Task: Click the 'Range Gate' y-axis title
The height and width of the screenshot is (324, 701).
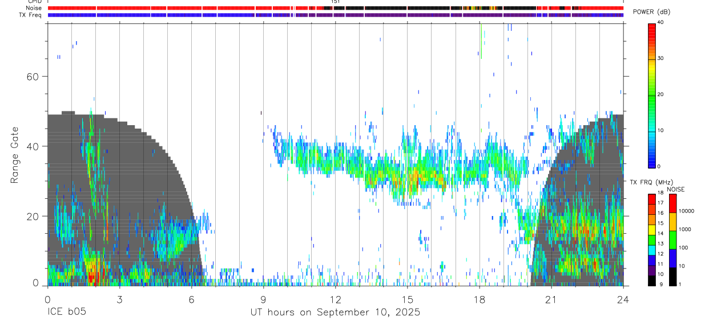Action: click(14, 155)
